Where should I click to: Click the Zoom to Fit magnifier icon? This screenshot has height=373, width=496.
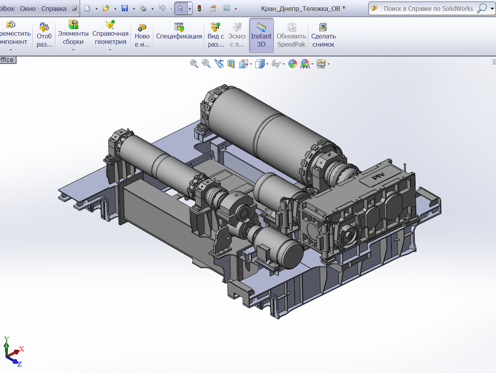[194, 64]
